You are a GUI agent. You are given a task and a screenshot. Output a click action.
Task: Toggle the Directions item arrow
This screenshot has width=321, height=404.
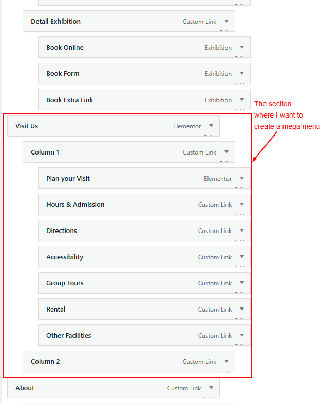[242, 230]
